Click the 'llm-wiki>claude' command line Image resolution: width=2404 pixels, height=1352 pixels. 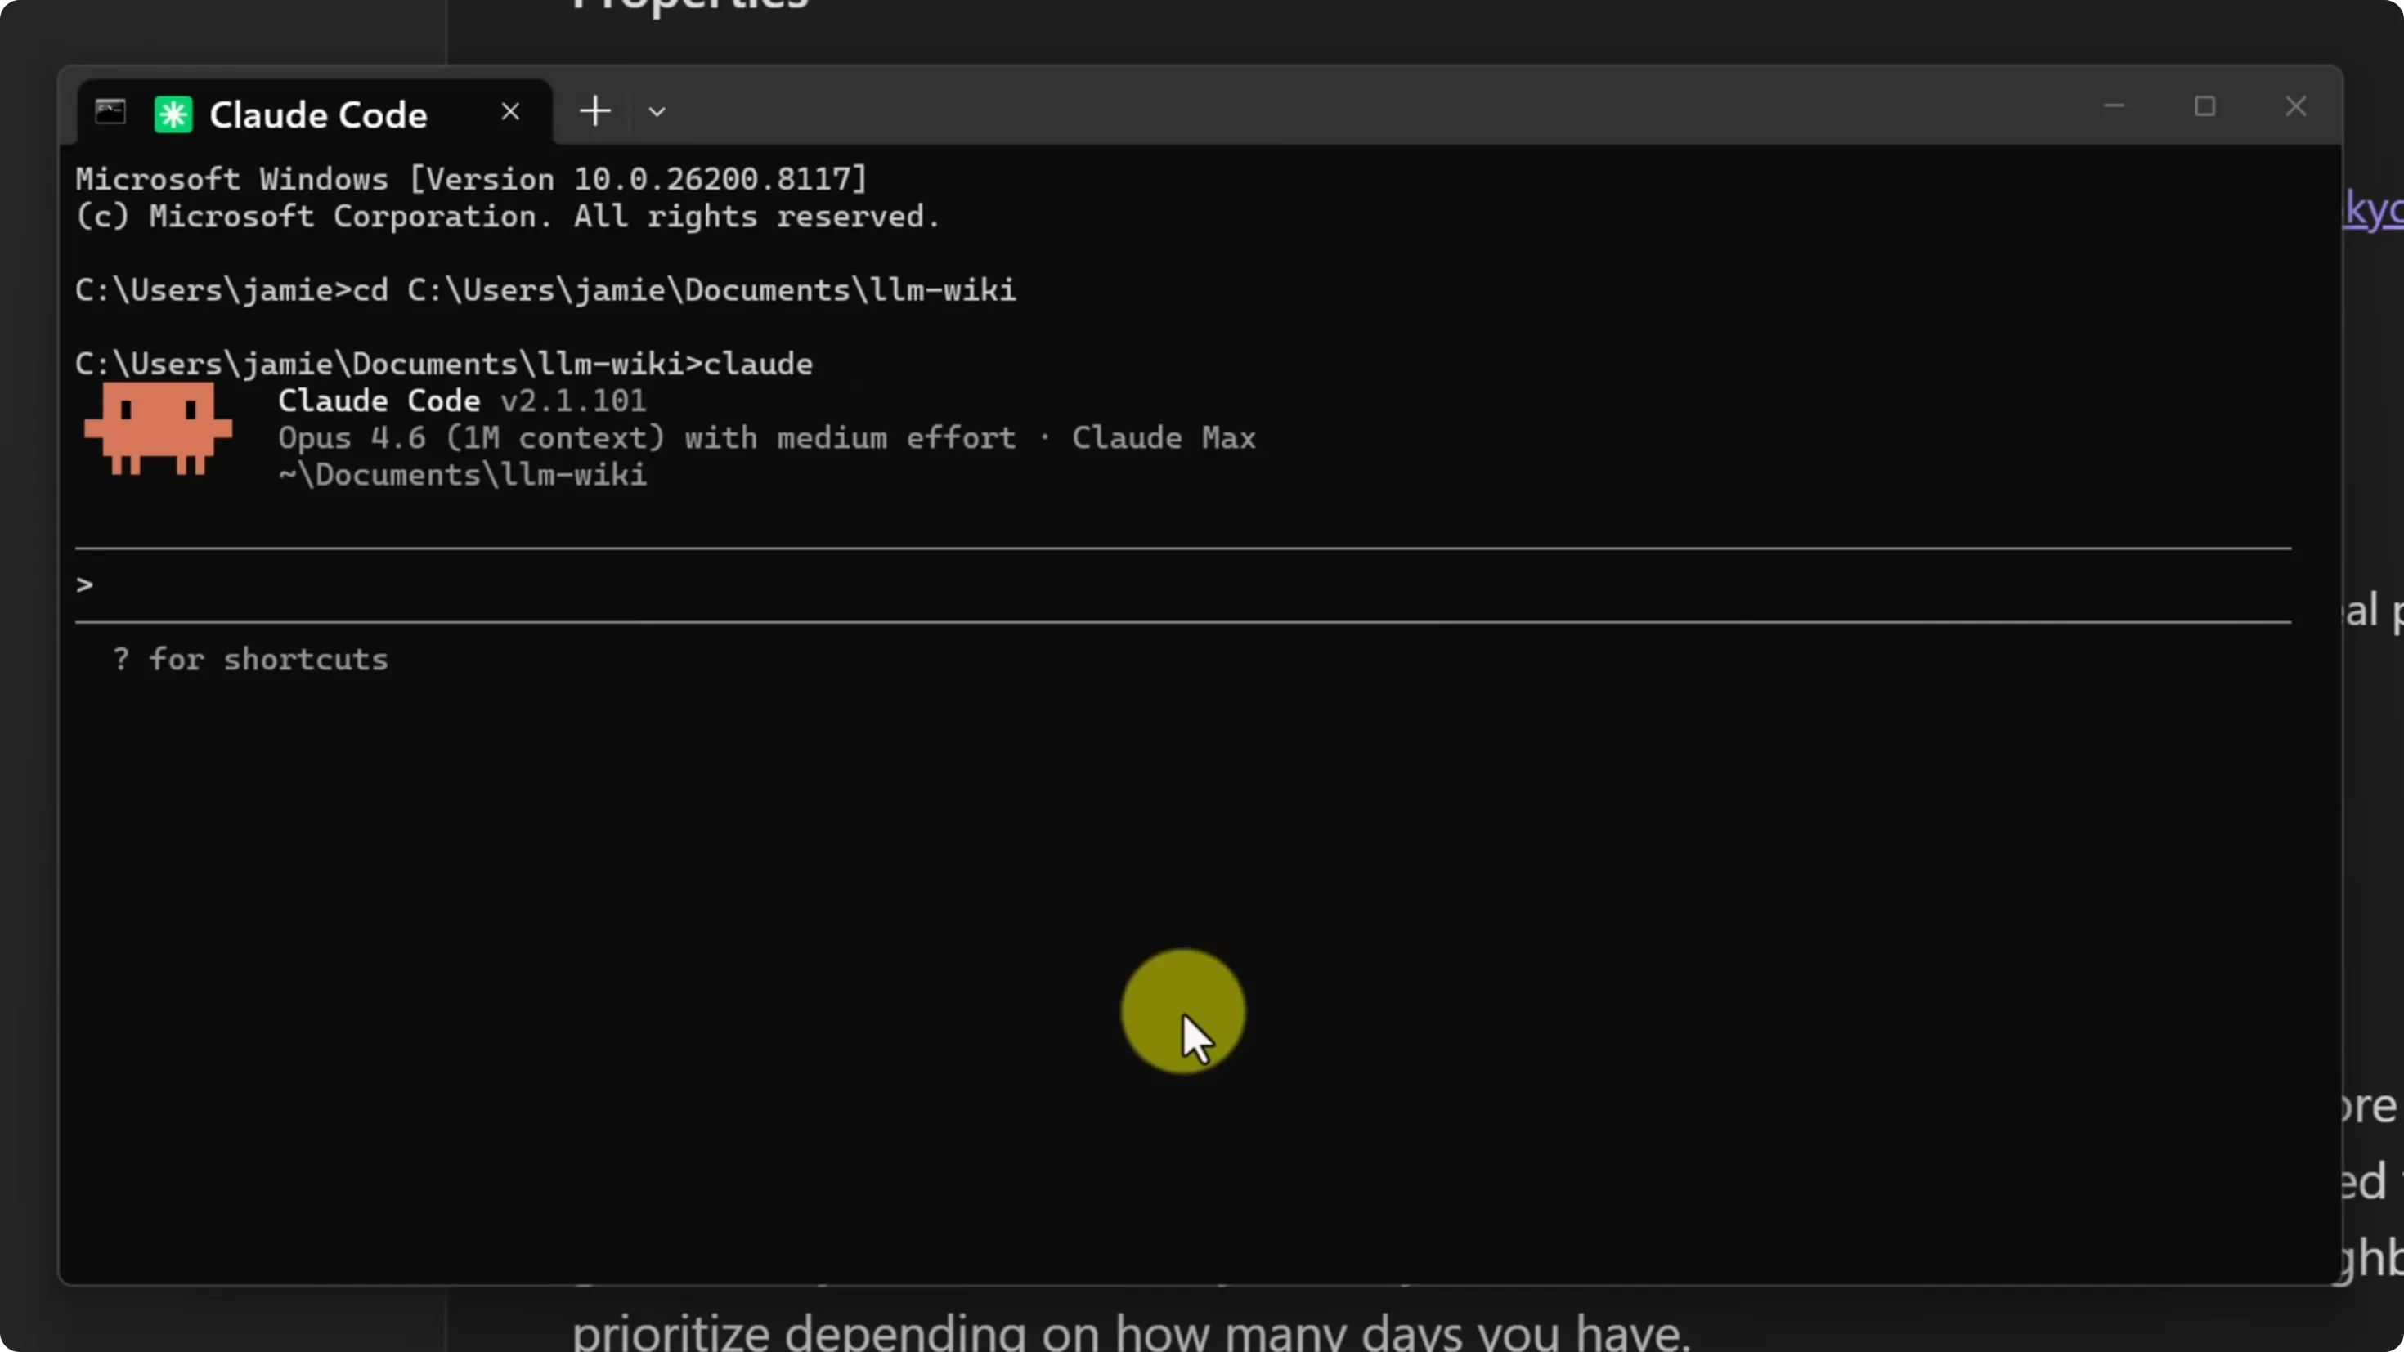coord(444,363)
